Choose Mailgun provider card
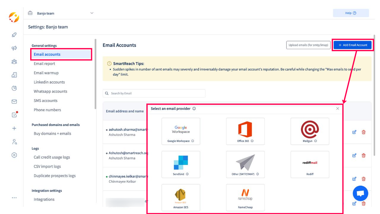The image size is (380, 214). tap(310, 131)
